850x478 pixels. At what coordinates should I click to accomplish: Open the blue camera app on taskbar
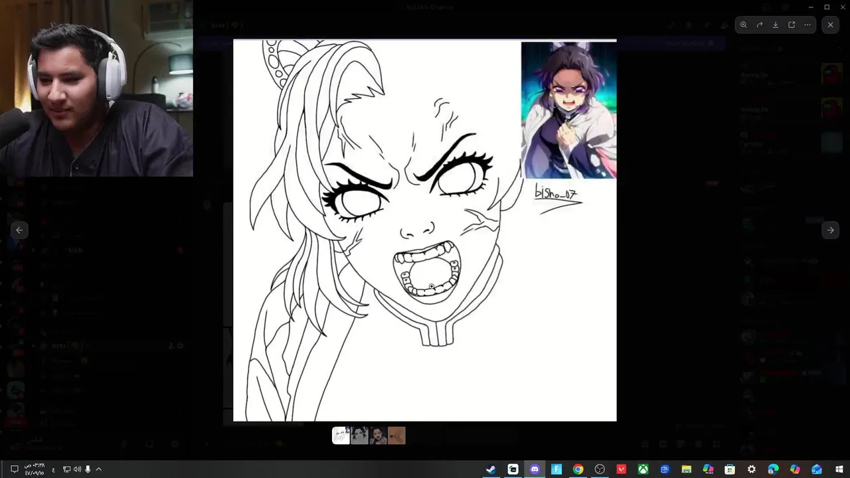(x=665, y=469)
